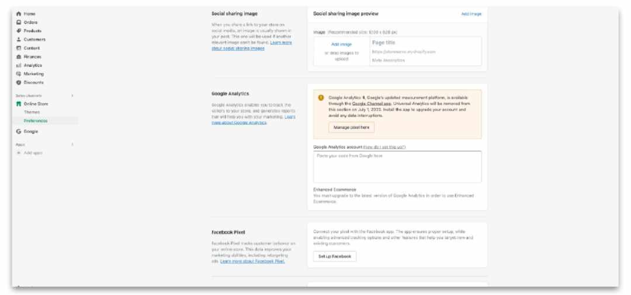Expand the Sales channels section chevron

click(72, 96)
